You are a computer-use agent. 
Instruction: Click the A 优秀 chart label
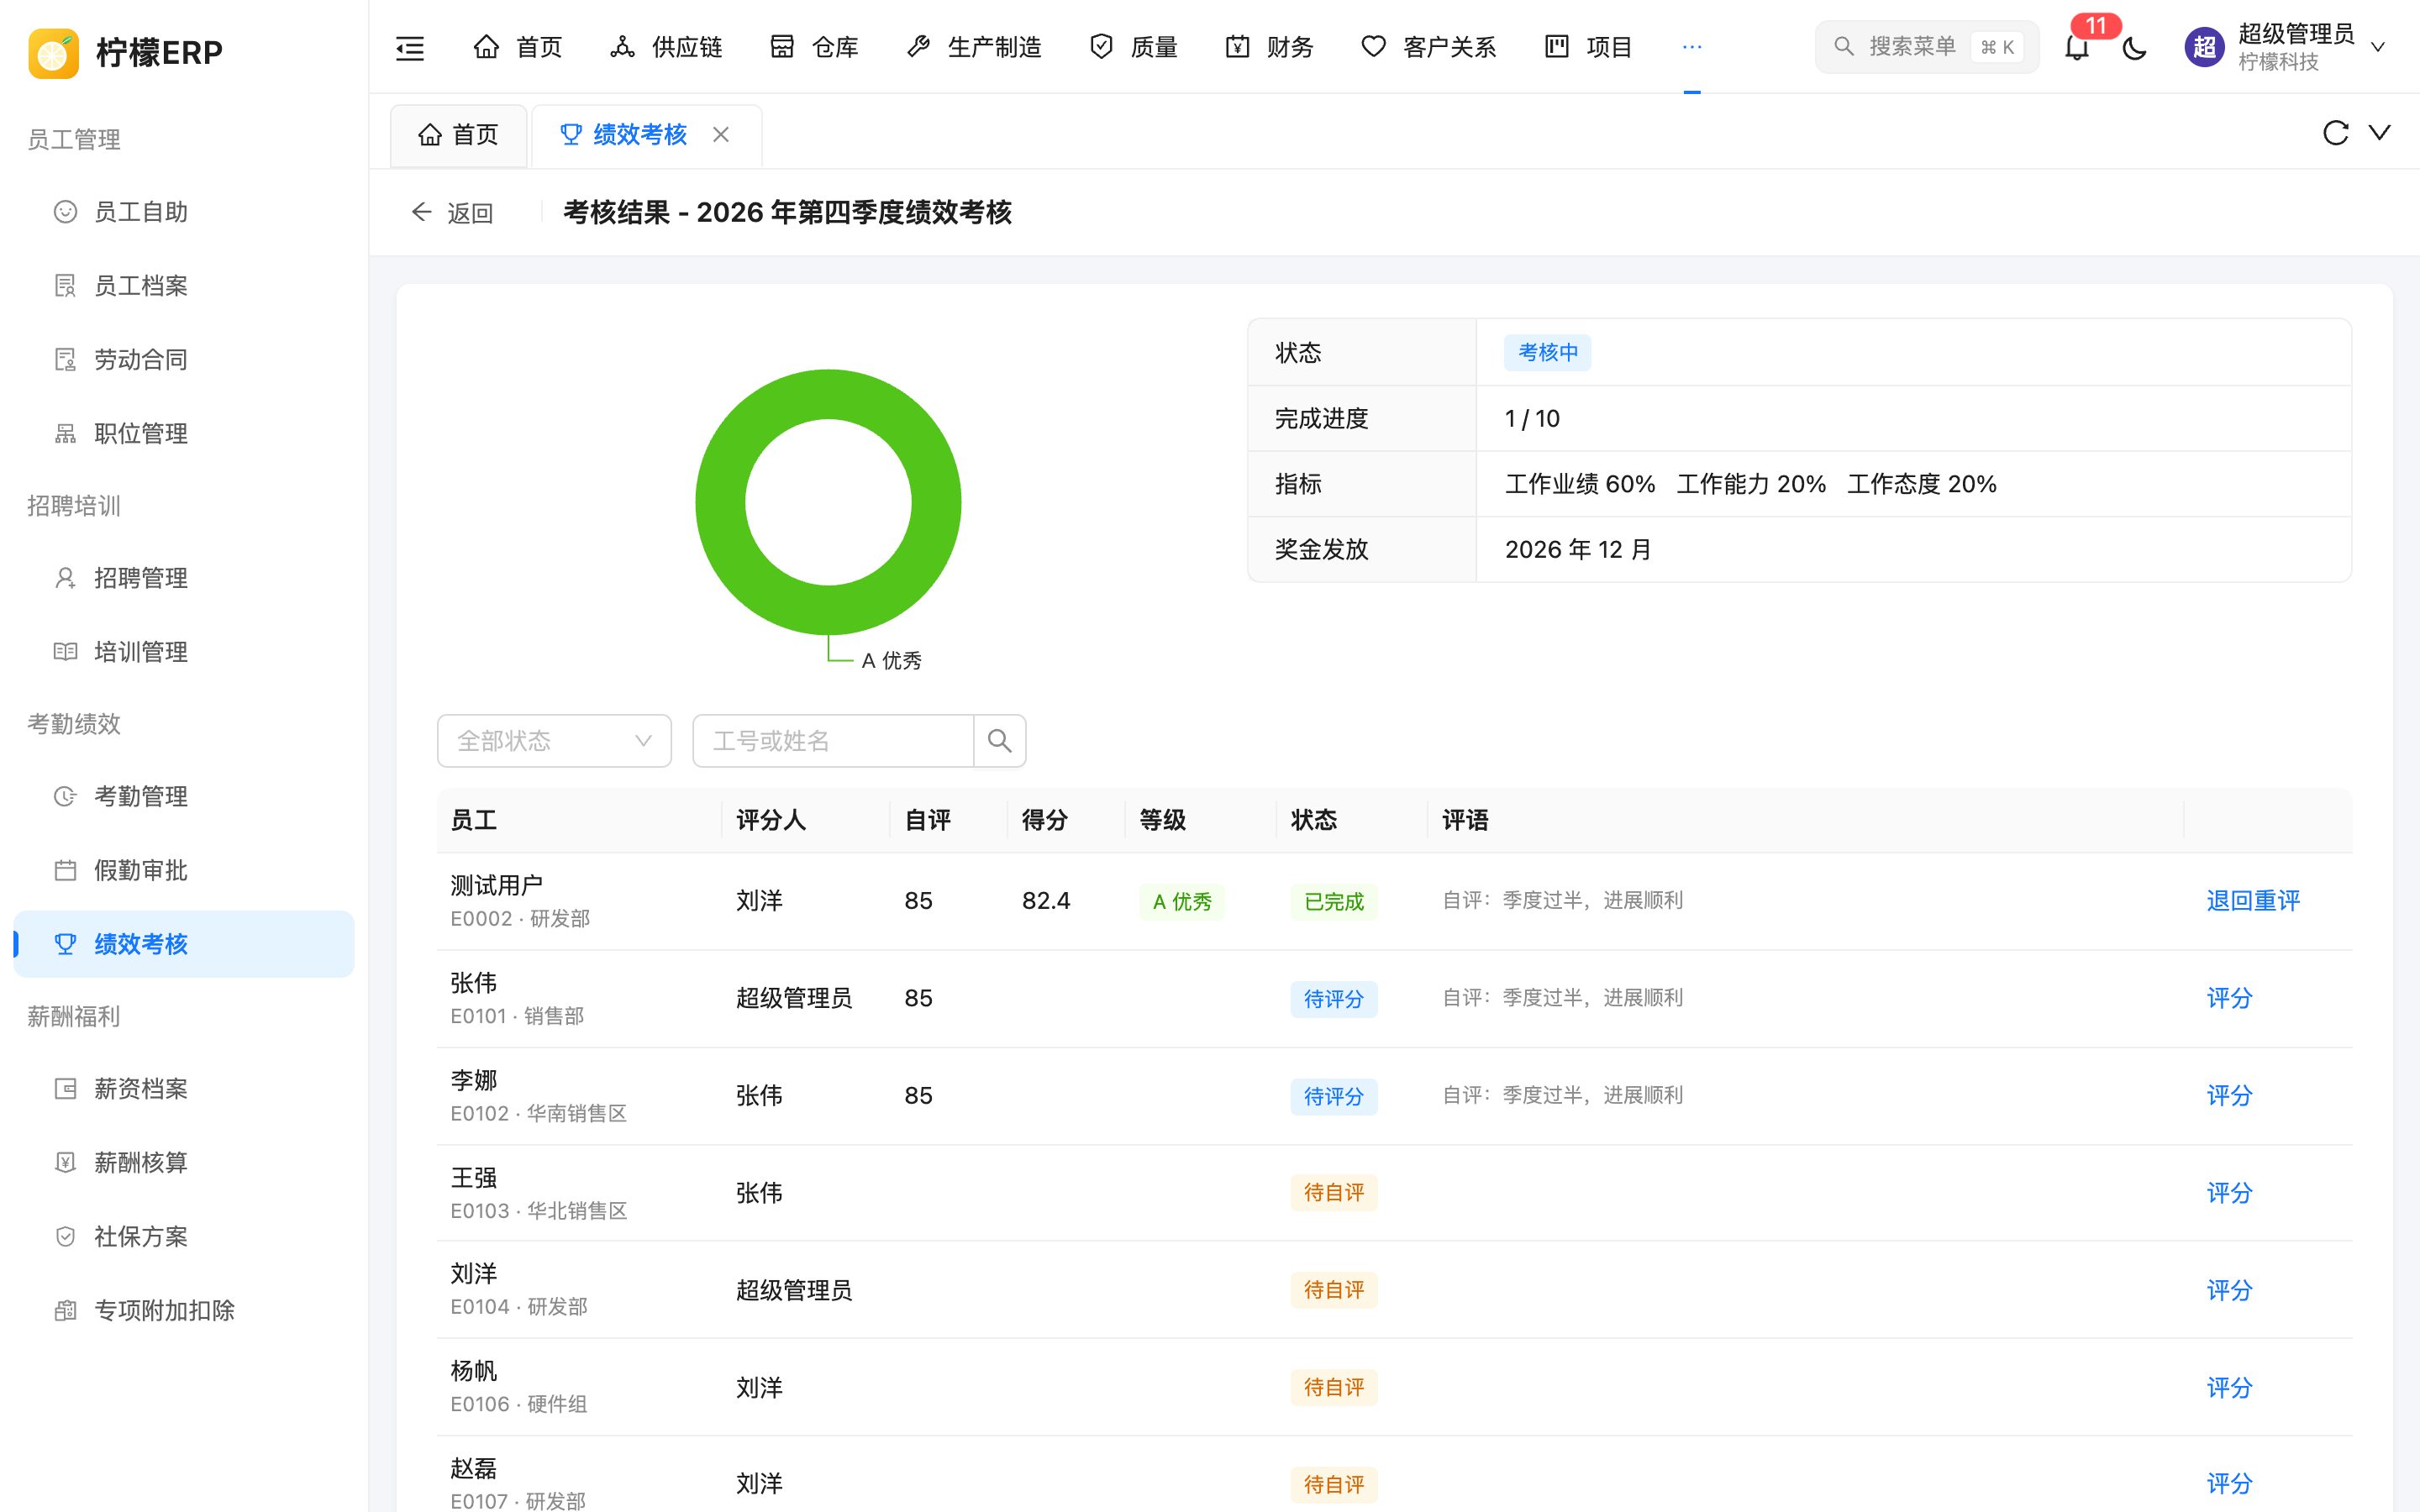891,660
